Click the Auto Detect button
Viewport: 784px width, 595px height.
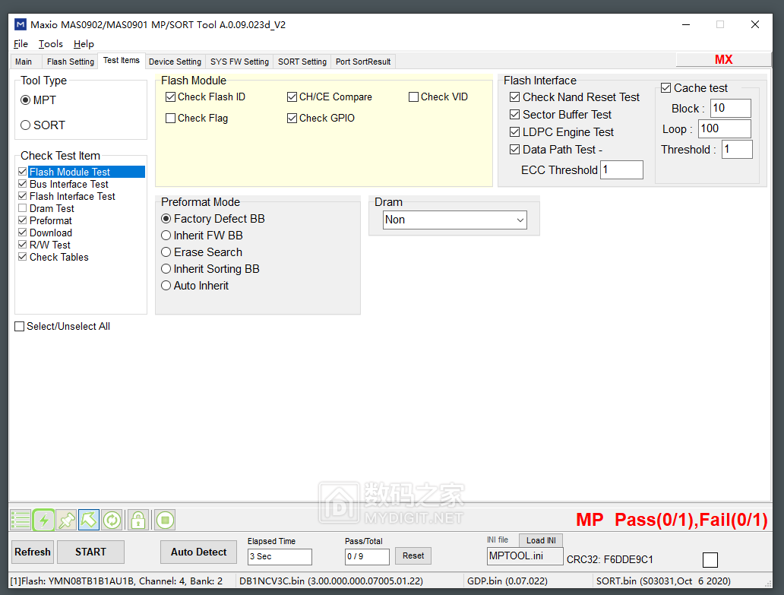[198, 552]
